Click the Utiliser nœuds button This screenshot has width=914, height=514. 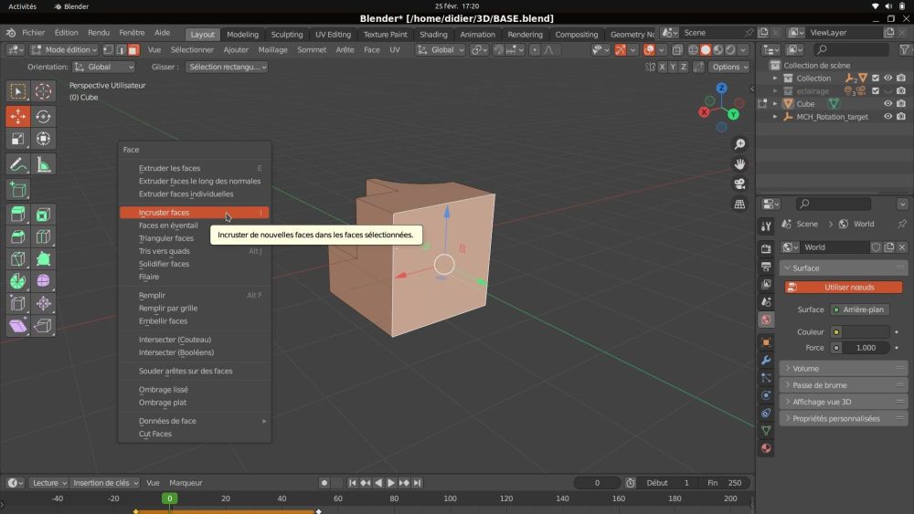pyautogui.click(x=843, y=288)
